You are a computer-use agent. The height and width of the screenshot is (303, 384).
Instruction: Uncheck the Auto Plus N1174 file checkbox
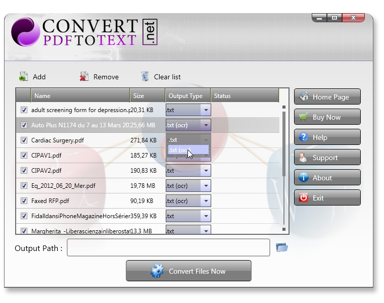(24, 125)
